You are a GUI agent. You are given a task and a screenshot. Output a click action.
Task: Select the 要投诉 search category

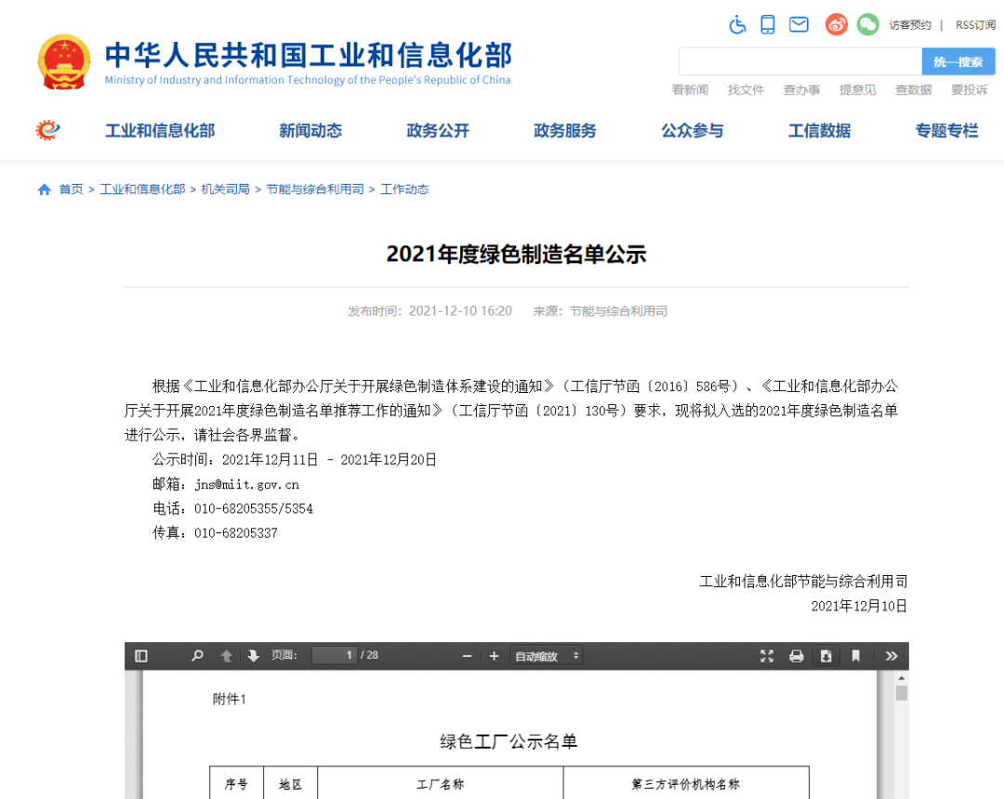[970, 89]
